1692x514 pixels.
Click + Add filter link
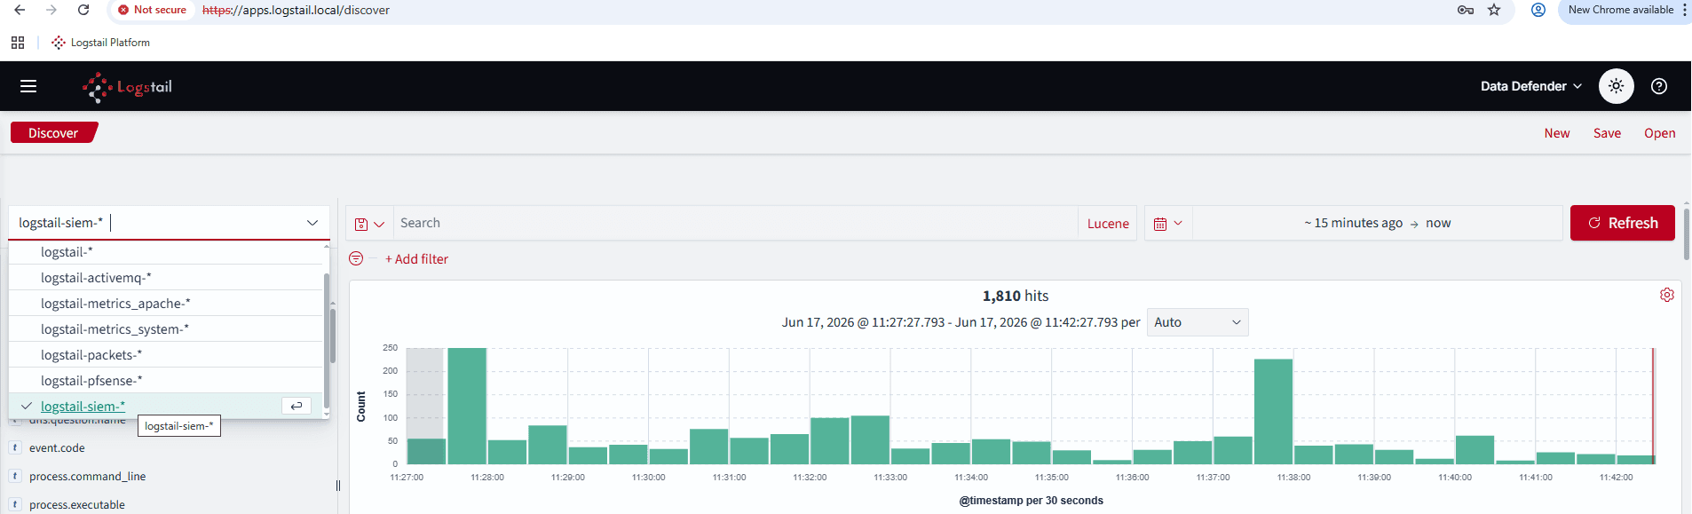point(416,259)
